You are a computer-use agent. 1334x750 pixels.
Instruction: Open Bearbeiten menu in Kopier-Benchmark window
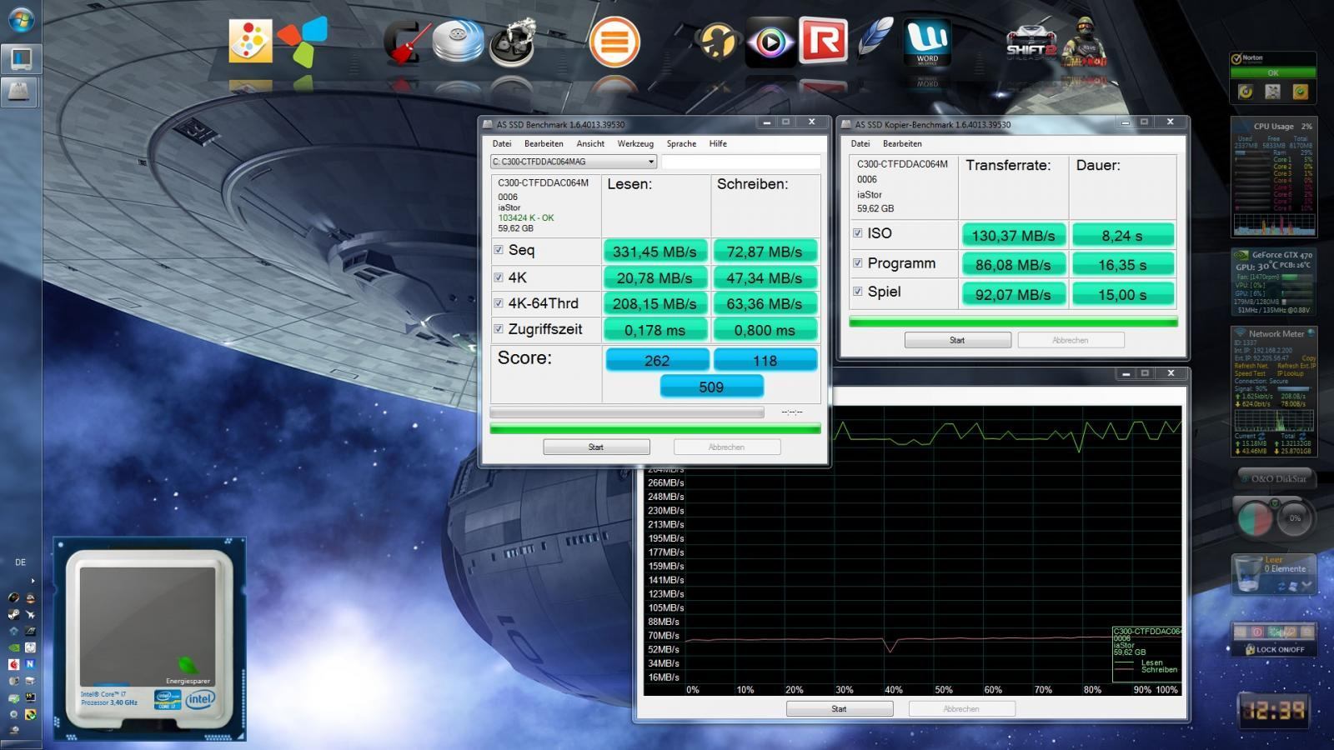(902, 143)
